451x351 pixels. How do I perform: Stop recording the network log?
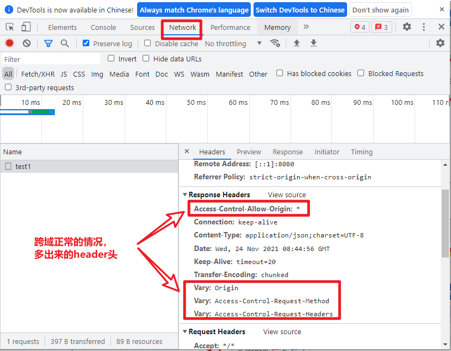(9, 43)
